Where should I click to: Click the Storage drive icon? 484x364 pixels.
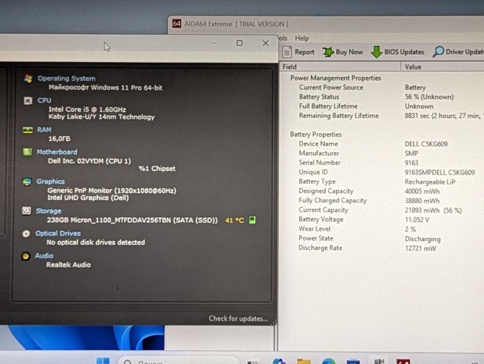tap(26, 211)
